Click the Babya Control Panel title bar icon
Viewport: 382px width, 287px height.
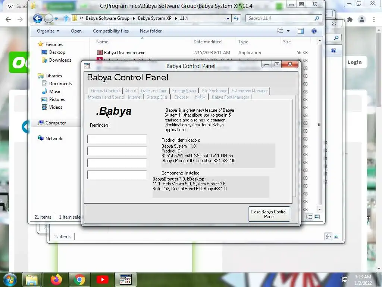[87, 66]
